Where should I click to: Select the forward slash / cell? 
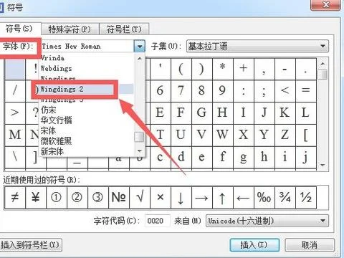pos(15,91)
